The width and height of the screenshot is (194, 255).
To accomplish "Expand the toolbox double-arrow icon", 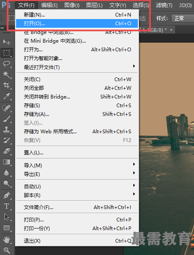I will click(2, 28).
